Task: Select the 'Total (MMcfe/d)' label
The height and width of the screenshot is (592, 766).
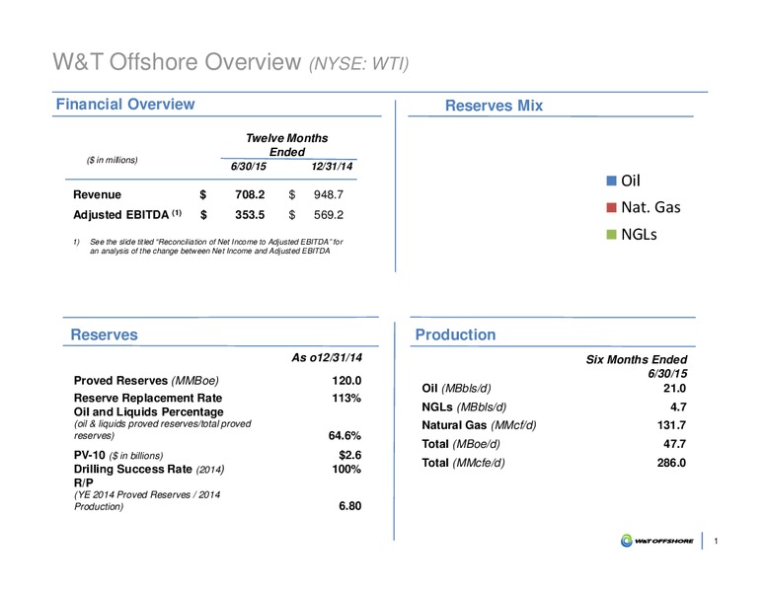Action: (x=464, y=463)
